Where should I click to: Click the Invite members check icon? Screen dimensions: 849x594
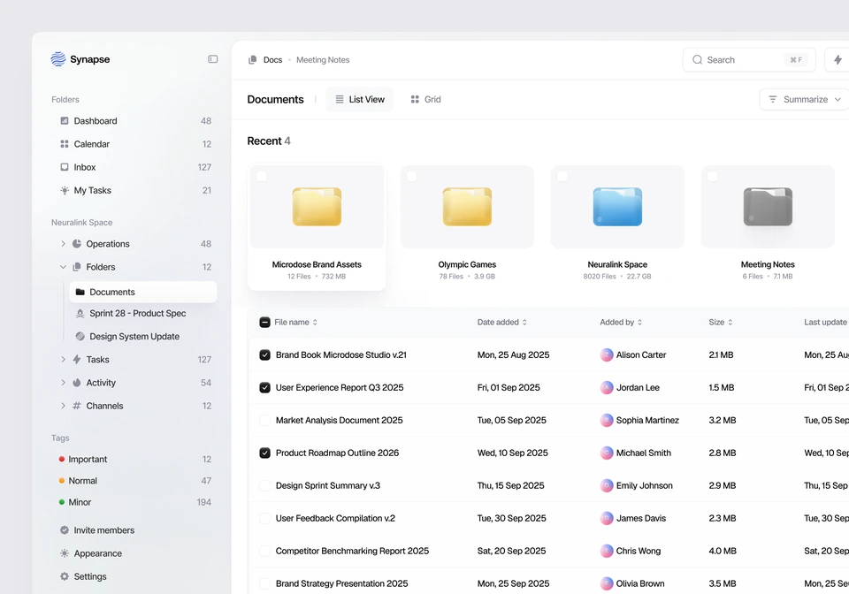click(65, 530)
